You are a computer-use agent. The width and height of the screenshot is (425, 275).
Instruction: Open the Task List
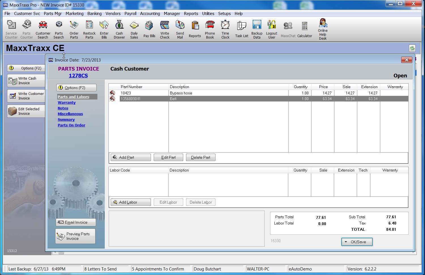pyautogui.click(x=242, y=29)
